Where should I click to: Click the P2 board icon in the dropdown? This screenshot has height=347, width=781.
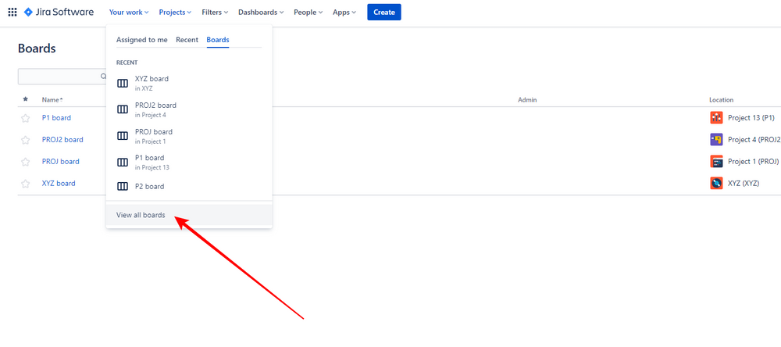tap(123, 187)
